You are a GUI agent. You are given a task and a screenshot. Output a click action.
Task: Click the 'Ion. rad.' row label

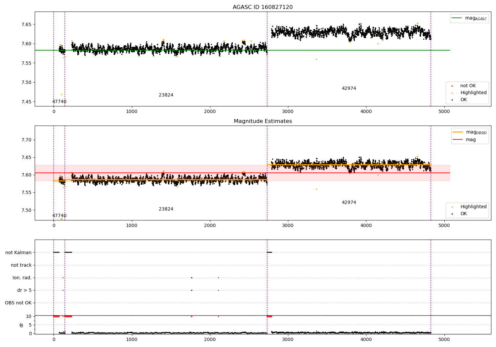point(22,278)
